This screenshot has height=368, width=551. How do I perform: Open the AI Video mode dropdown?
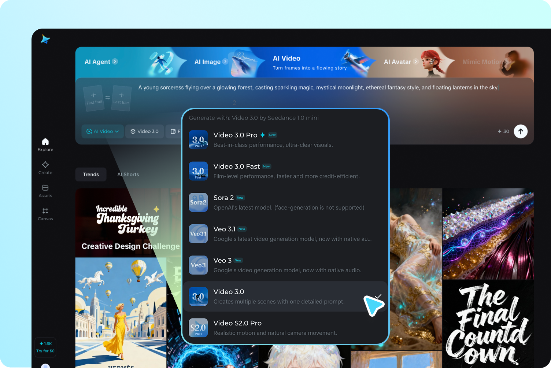tap(103, 131)
